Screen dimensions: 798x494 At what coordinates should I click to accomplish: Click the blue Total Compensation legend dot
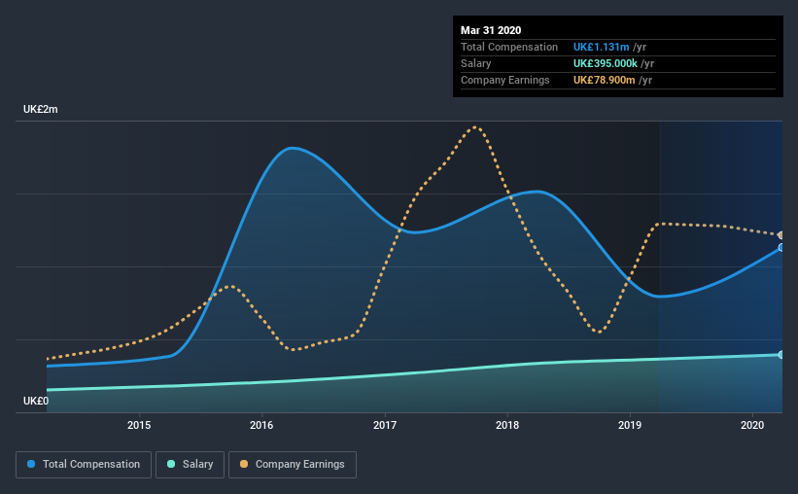point(31,464)
